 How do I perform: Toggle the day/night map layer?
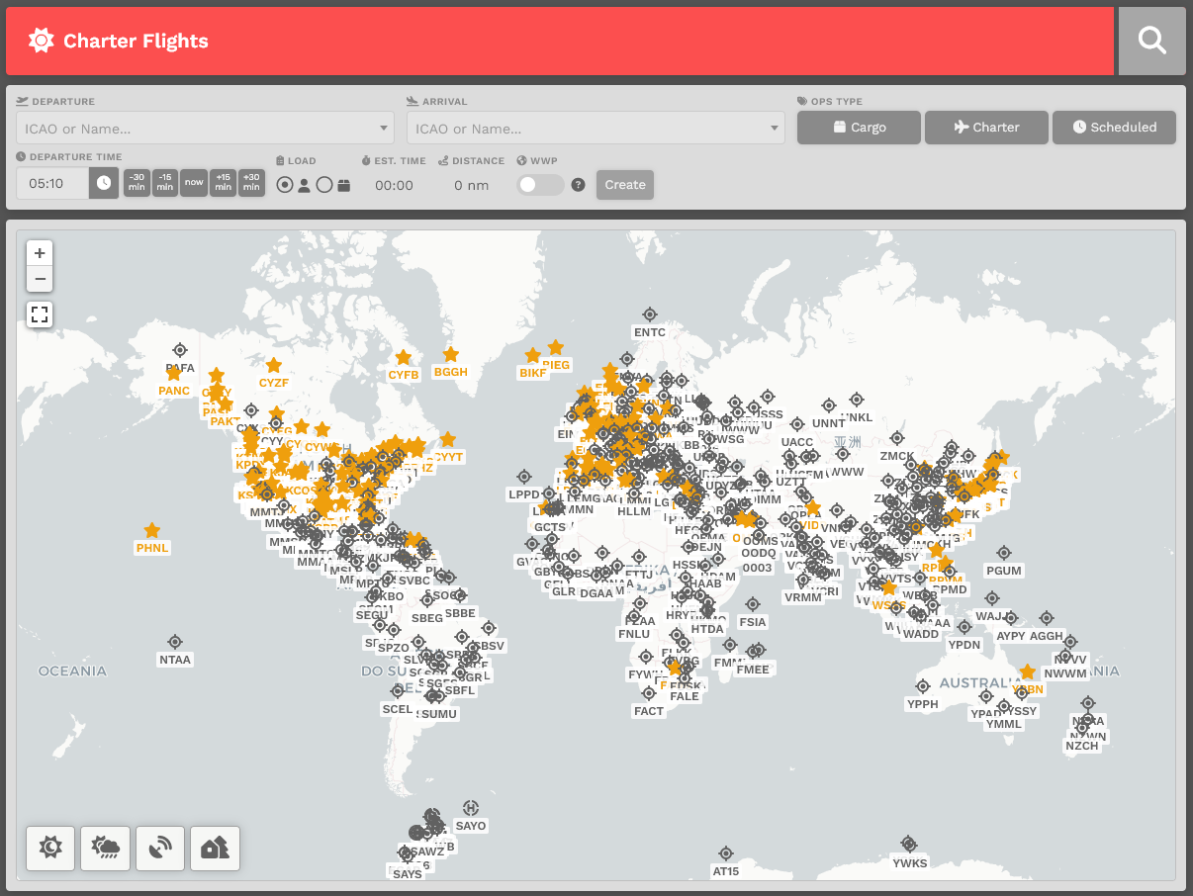tap(50, 848)
